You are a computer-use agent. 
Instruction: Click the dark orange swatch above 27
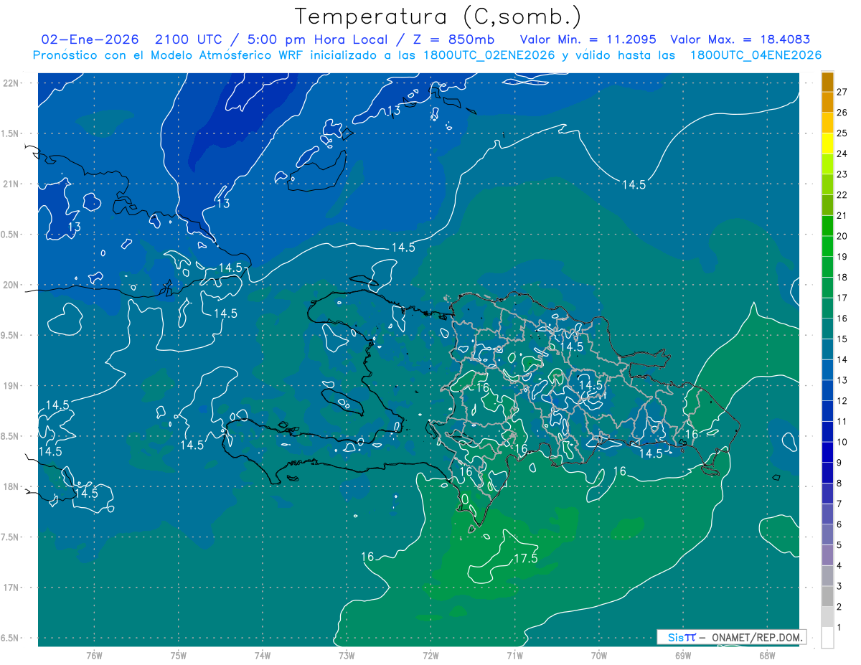point(828,82)
